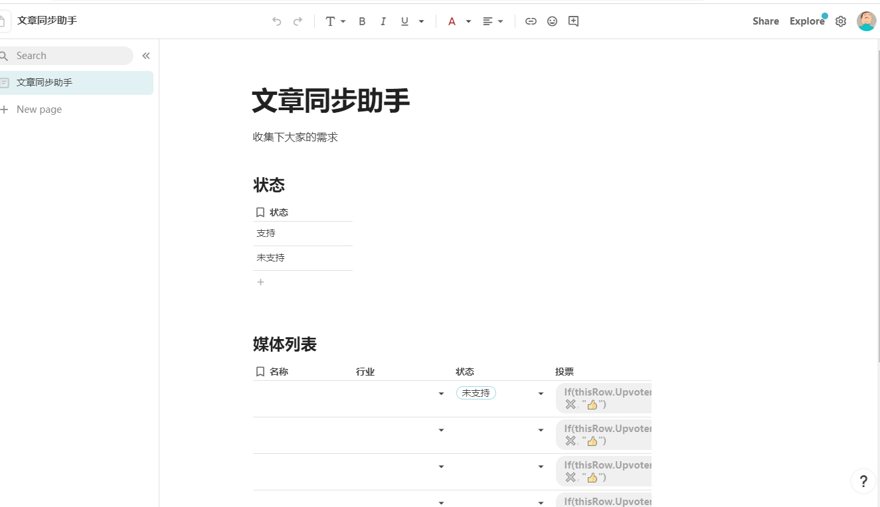880x507 pixels.
Task: Open the help question mark button
Action: [x=863, y=481]
